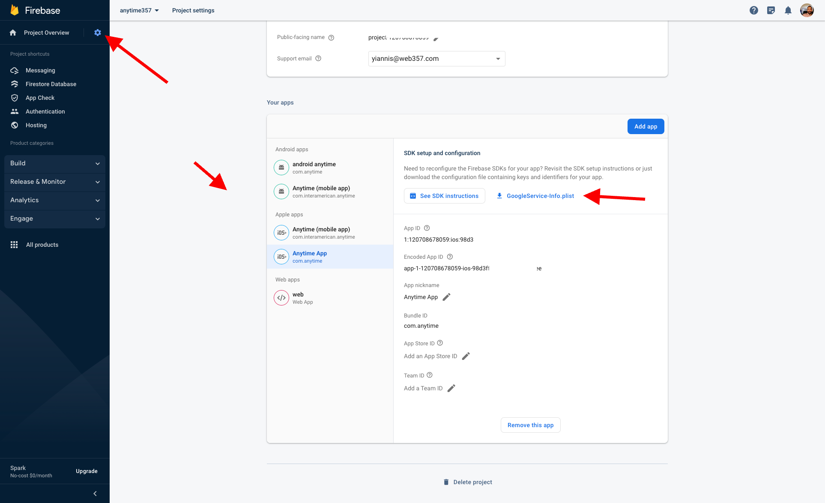
Task: Expand the Release & Monitor category
Action: pos(55,182)
